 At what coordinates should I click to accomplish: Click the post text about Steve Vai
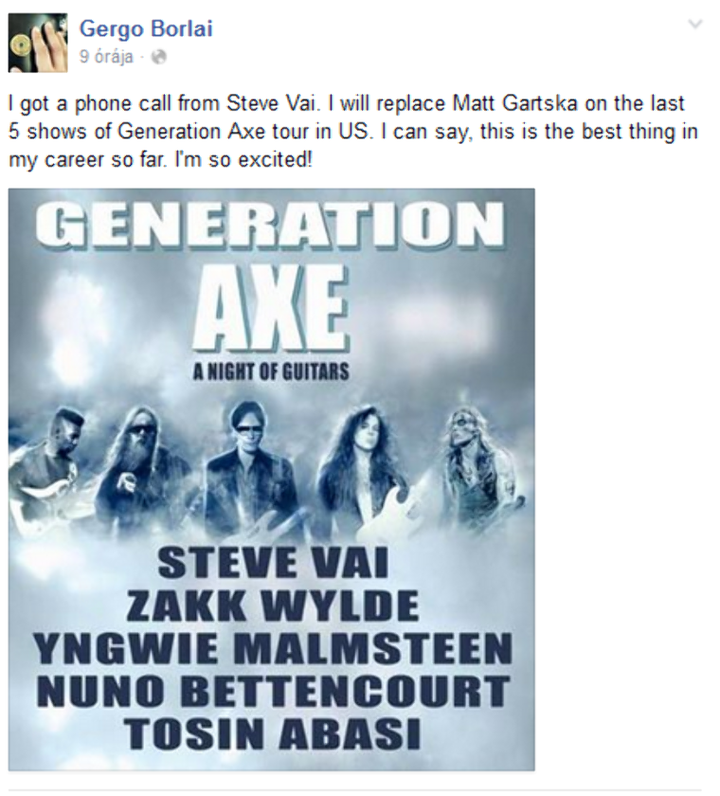click(x=353, y=132)
